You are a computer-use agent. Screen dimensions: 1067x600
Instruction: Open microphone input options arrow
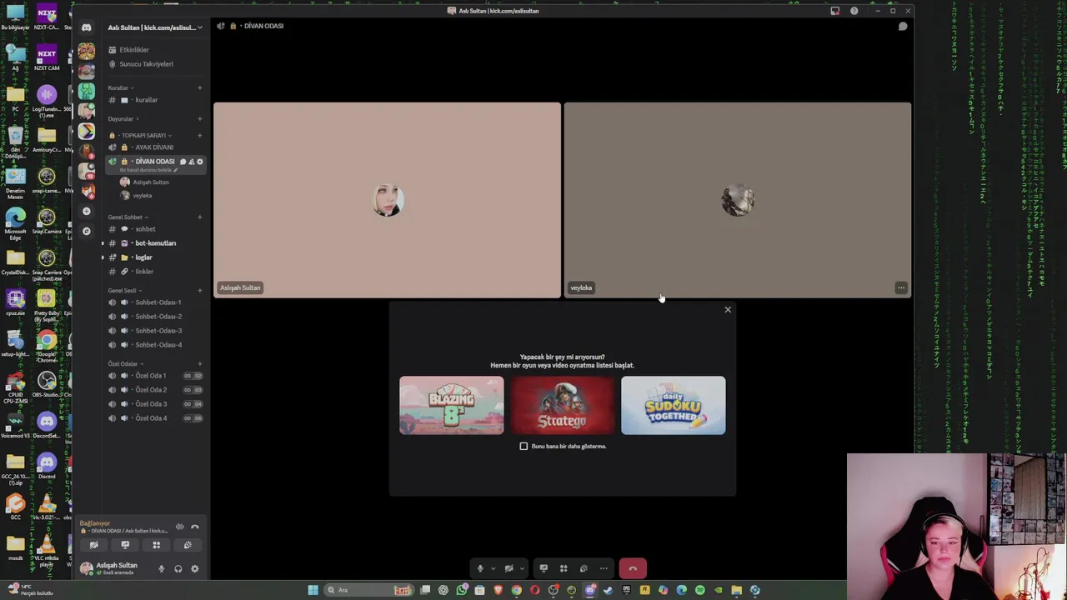(493, 569)
